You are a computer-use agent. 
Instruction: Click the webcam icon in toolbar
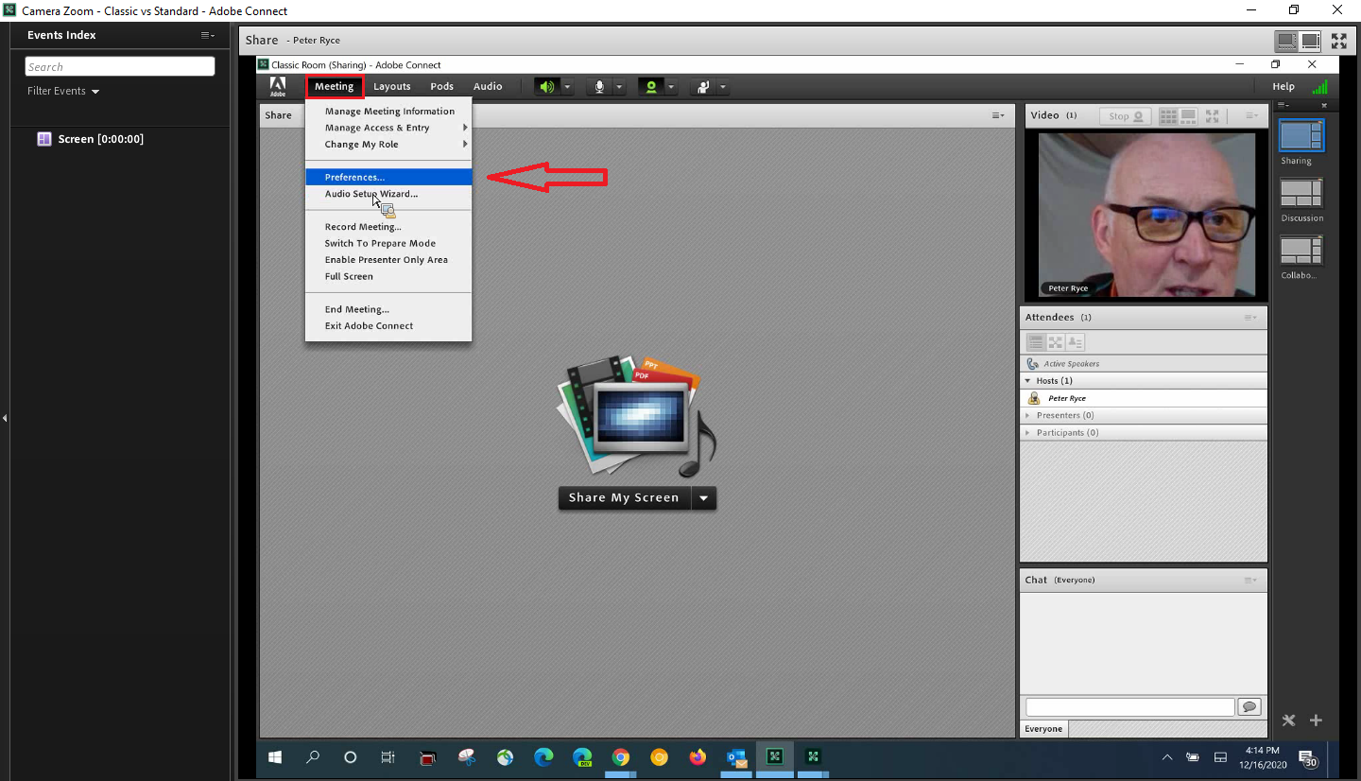click(650, 87)
